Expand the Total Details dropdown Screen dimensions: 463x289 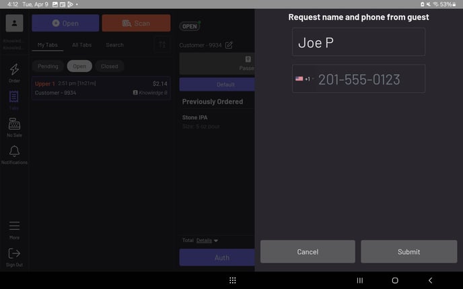pyautogui.click(x=207, y=240)
